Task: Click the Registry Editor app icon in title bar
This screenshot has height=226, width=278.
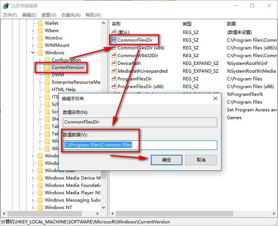Action: pyautogui.click(x=5, y=6)
